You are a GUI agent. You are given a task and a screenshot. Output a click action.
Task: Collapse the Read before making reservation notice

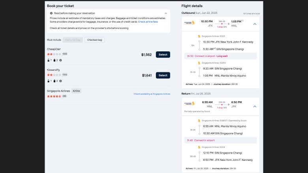166,13
